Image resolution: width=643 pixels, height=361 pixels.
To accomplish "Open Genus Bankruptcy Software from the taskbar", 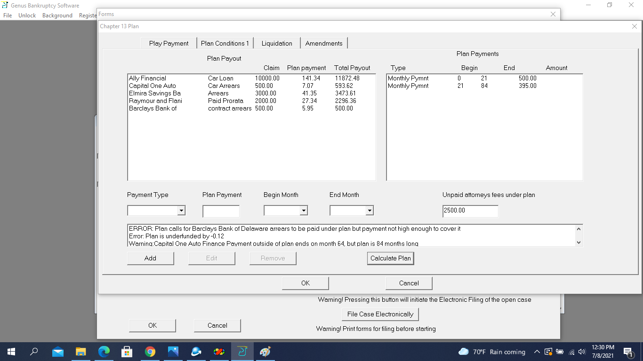I will (x=242, y=352).
